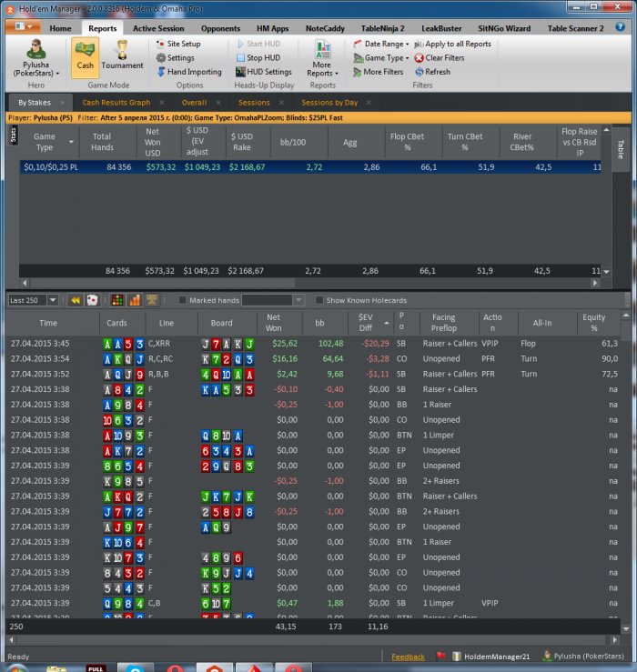Open HUD Settings
The image size is (637, 672).
(x=263, y=72)
